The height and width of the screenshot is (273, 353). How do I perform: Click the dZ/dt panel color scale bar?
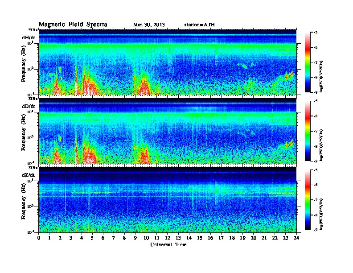[307, 200]
